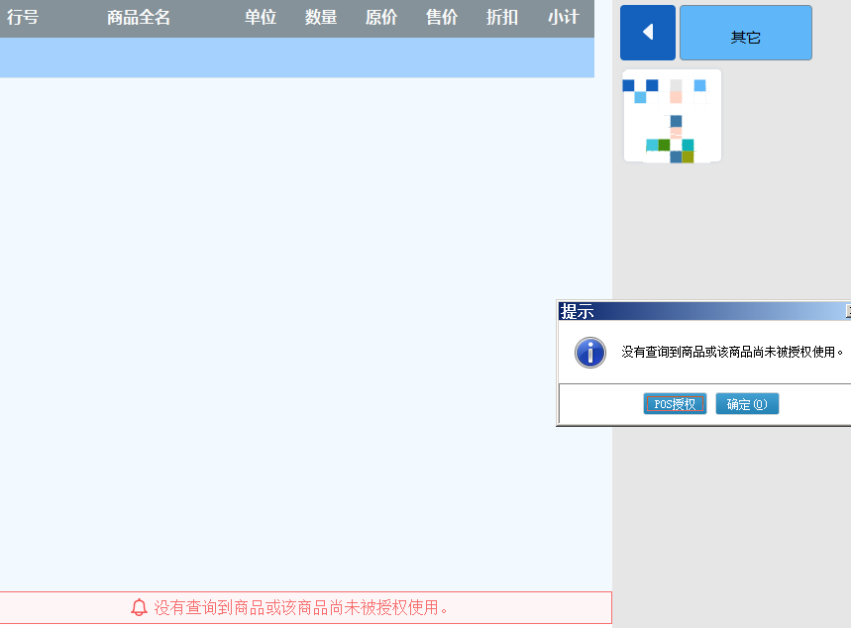This screenshot has height=628, width=851.
Task: Select the 折扣 column header
Action: [502, 18]
